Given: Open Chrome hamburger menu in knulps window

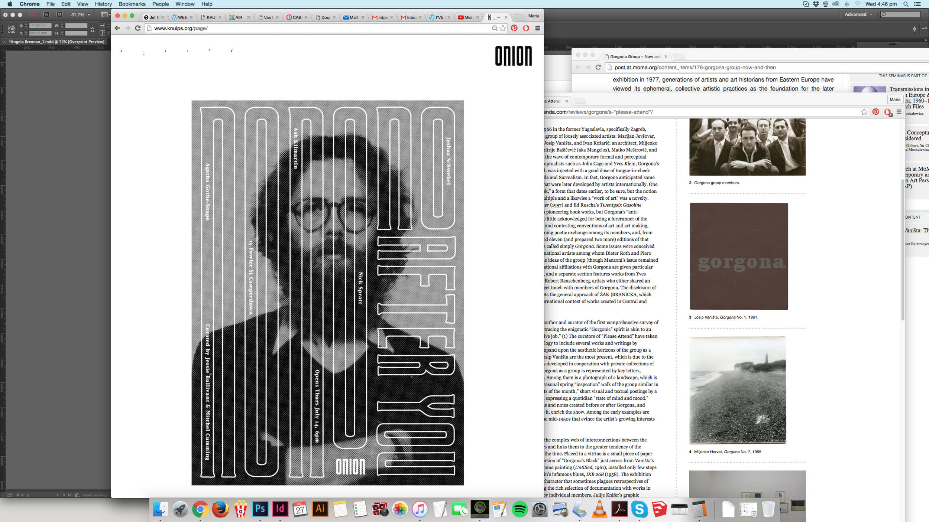Looking at the screenshot, I should click(x=537, y=28).
